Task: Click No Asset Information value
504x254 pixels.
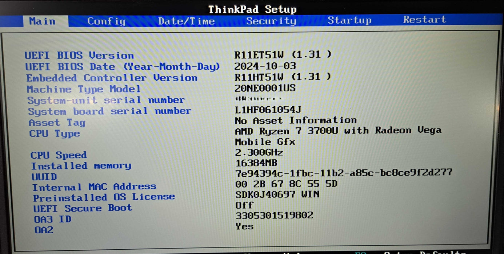Action: (x=296, y=120)
